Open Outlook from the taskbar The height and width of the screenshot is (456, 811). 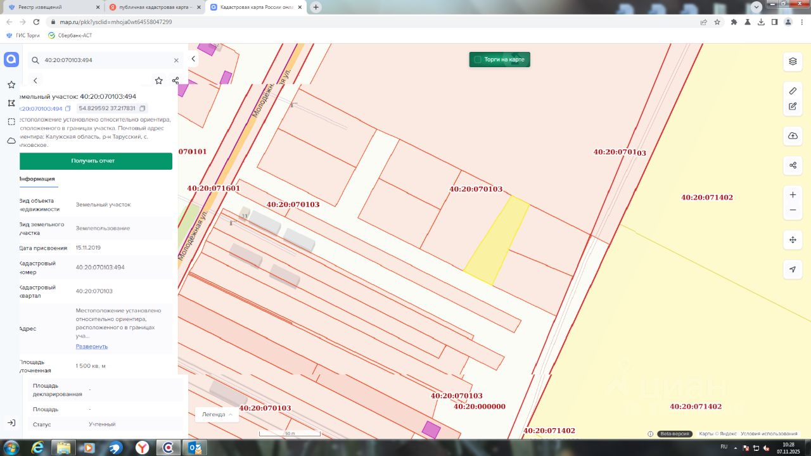point(196,447)
